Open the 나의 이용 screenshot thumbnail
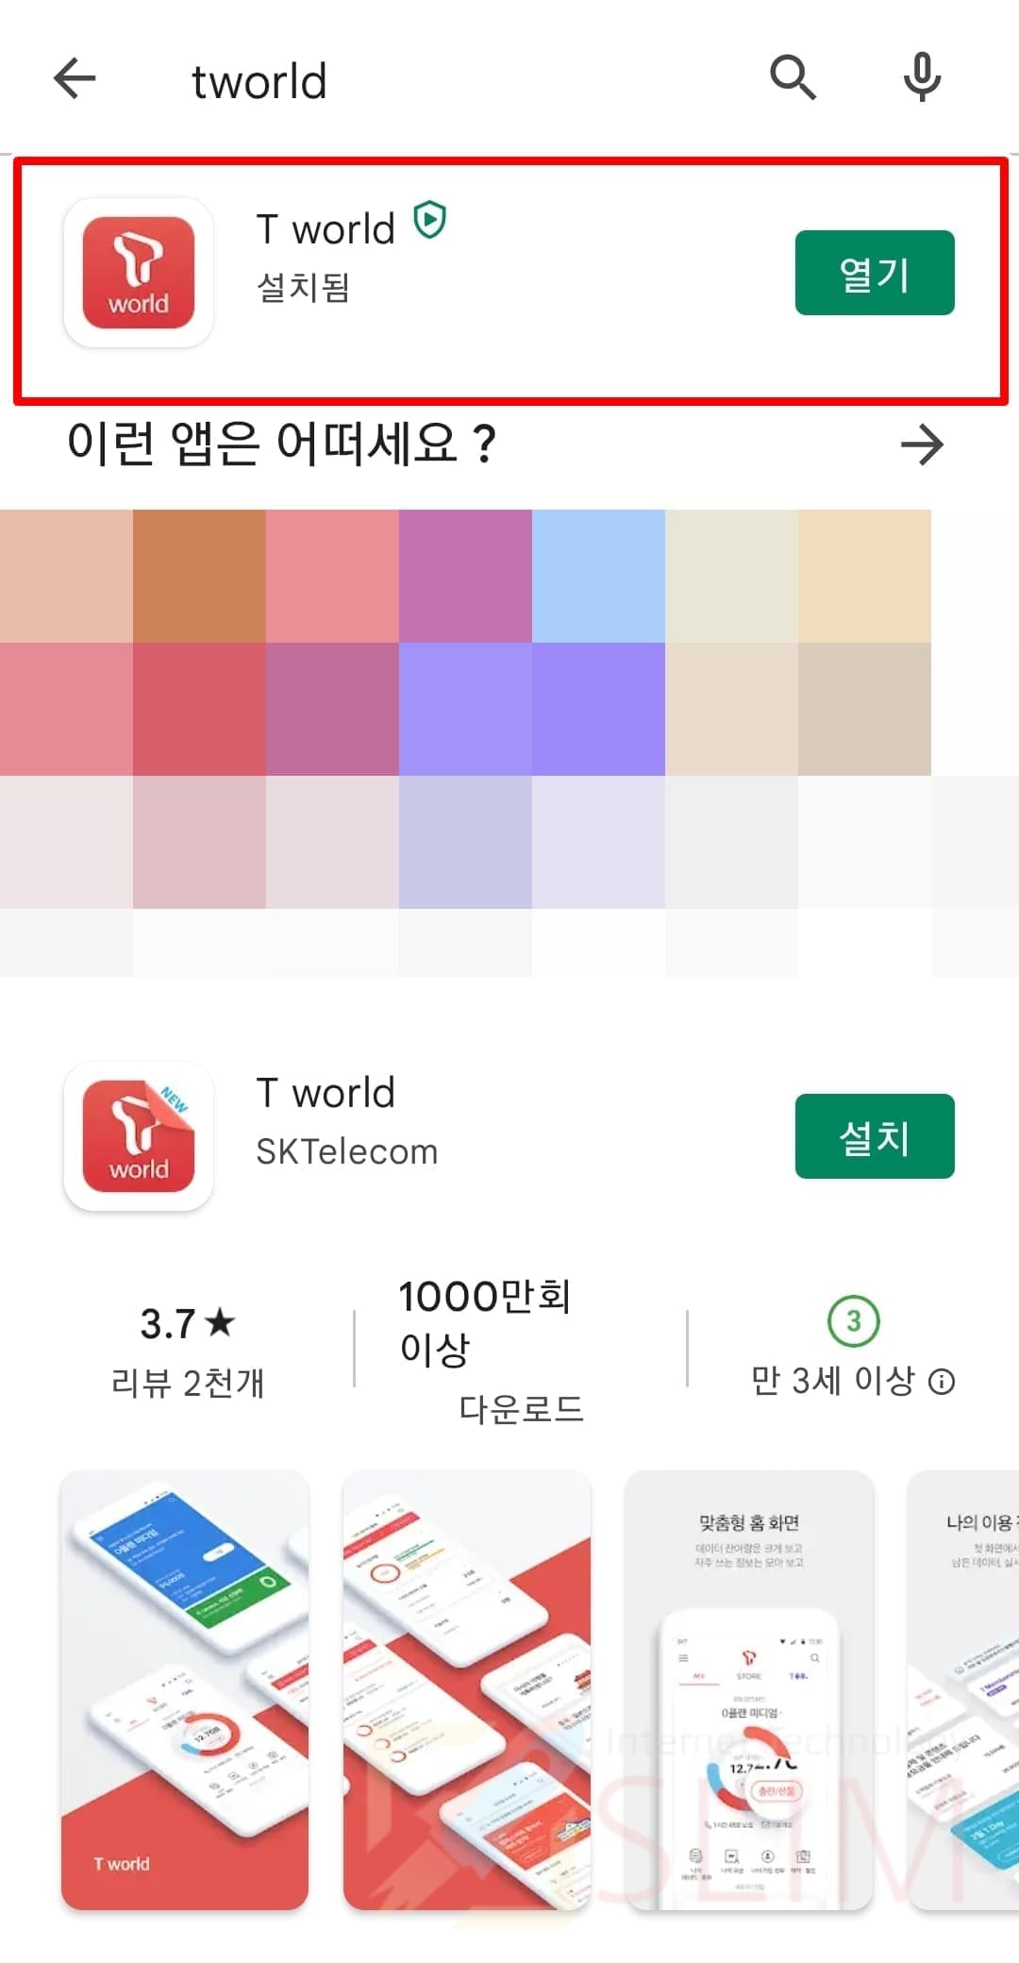The width and height of the screenshot is (1019, 1963). [x=963, y=1690]
